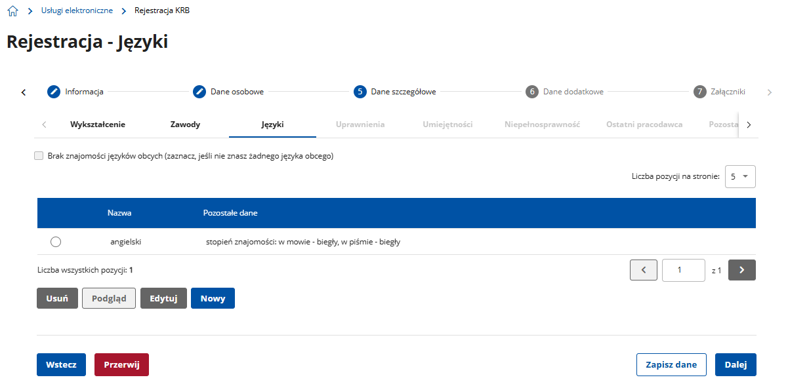Open the Wykształcenie tab

tap(98, 124)
